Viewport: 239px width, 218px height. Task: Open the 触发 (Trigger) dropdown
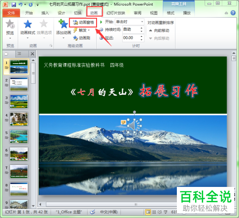pyautogui.click(x=82, y=30)
